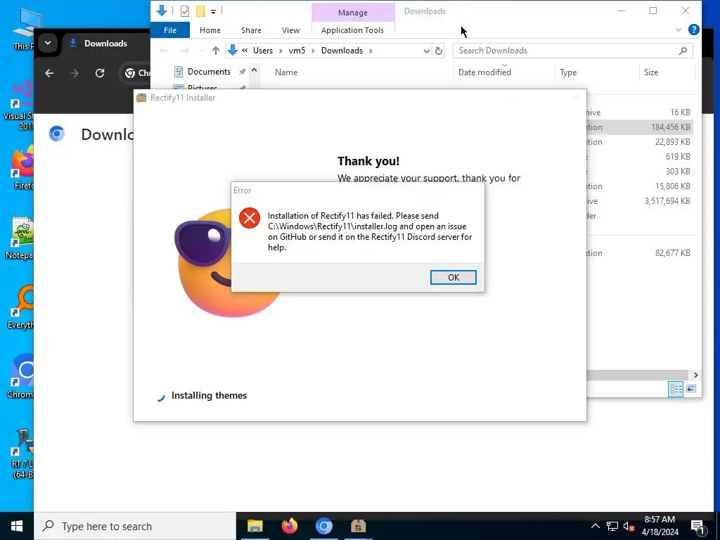Screen dimensions: 720x540
Task: Click the Chrome back arrow button
Action: [49, 73]
